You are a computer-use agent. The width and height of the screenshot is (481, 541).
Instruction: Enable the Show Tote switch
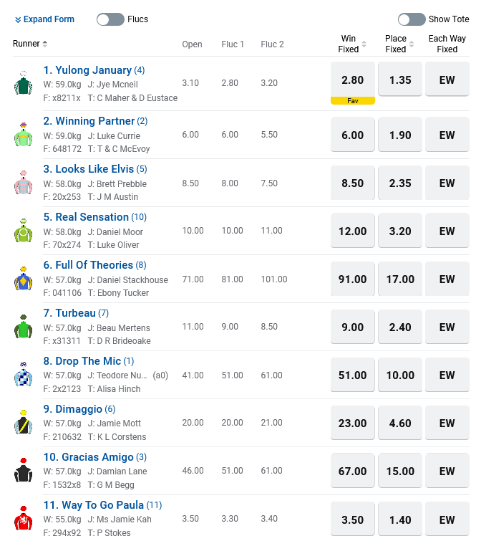point(412,19)
